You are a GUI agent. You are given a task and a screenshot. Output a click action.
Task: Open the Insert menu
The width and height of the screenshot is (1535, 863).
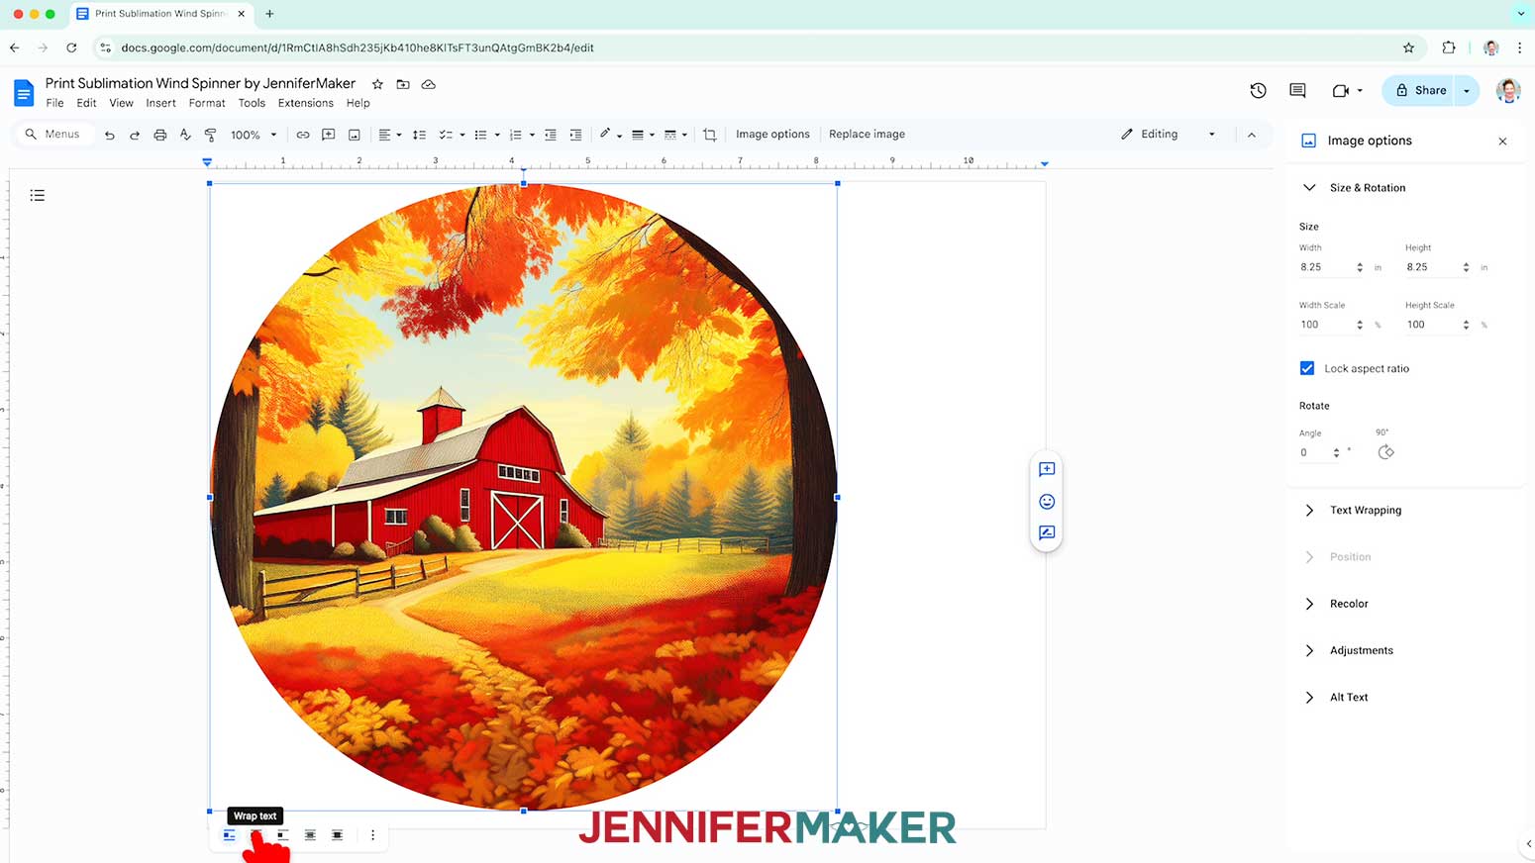(x=160, y=103)
